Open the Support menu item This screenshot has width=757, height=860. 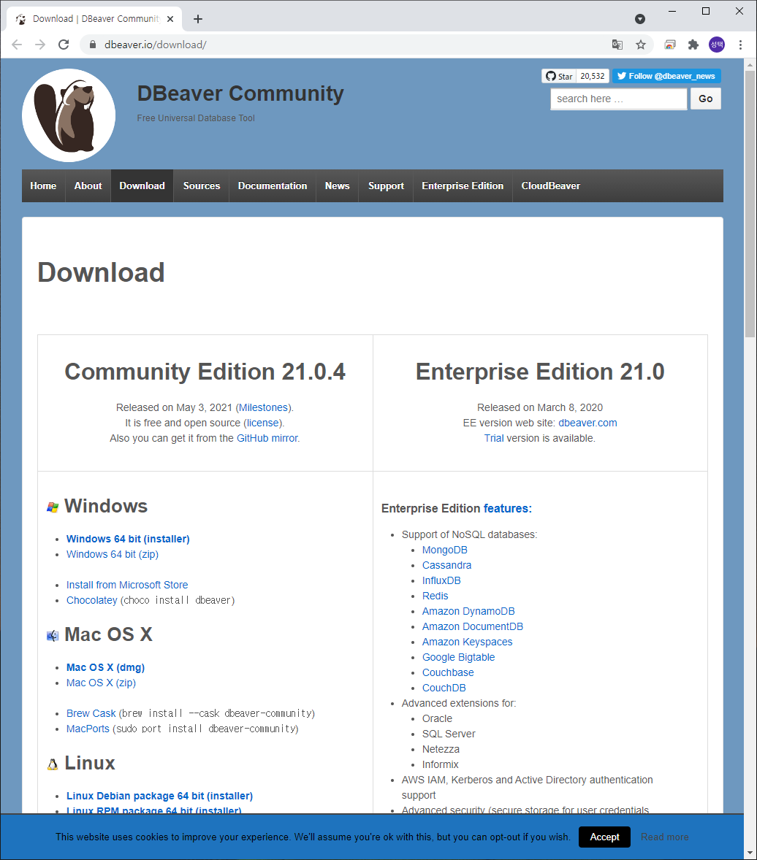tap(386, 186)
